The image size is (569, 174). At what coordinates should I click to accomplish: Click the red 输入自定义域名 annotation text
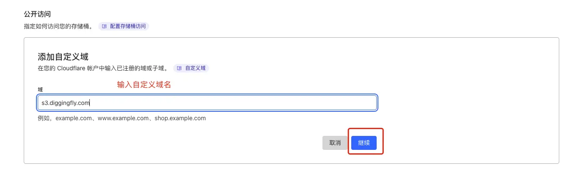tap(144, 85)
